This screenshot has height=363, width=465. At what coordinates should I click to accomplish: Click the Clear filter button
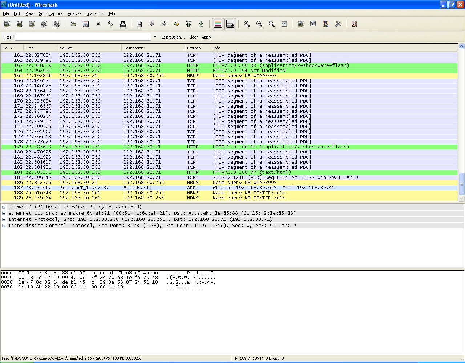click(x=193, y=37)
